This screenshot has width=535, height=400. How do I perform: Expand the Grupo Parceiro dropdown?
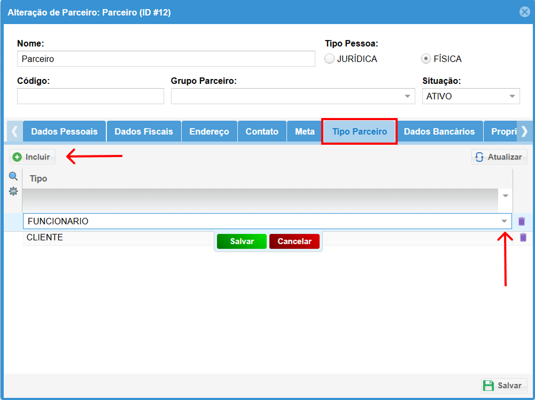408,97
